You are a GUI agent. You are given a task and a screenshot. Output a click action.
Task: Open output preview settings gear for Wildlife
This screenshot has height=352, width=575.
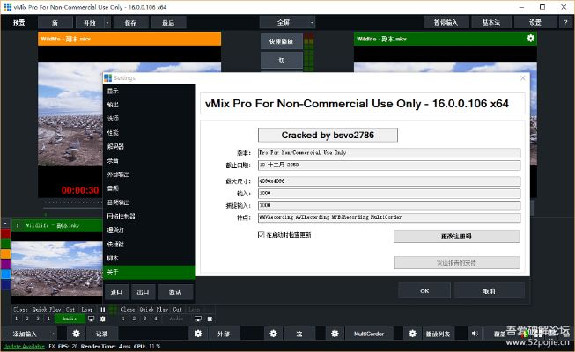coord(530,39)
